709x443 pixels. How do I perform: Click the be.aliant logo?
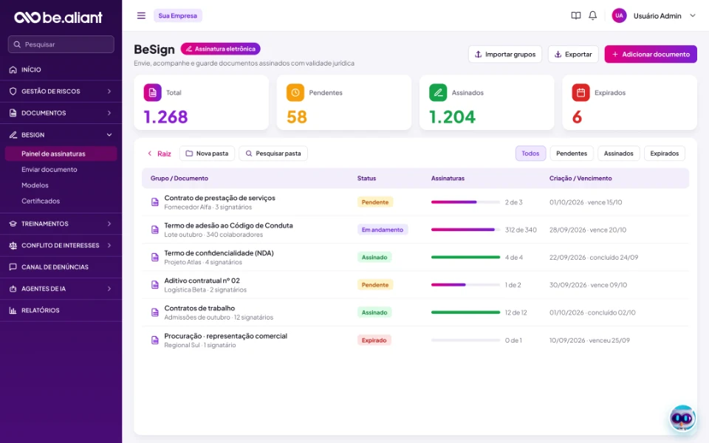pyautogui.click(x=58, y=17)
